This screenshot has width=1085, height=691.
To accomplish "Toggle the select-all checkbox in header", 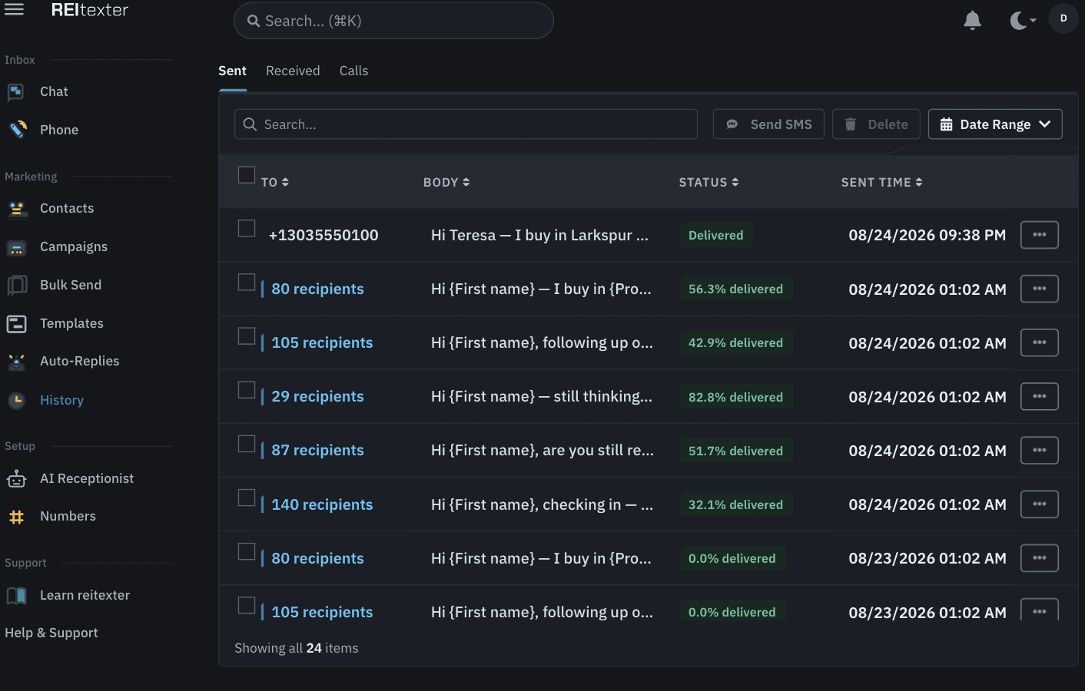I will coord(247,175).
